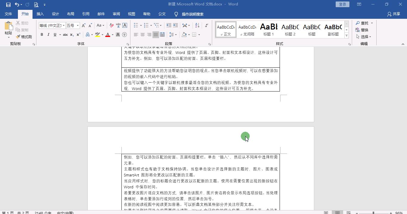The image size is (407, 214).
Task: Enable distributed justification
Action: point(162,35)
